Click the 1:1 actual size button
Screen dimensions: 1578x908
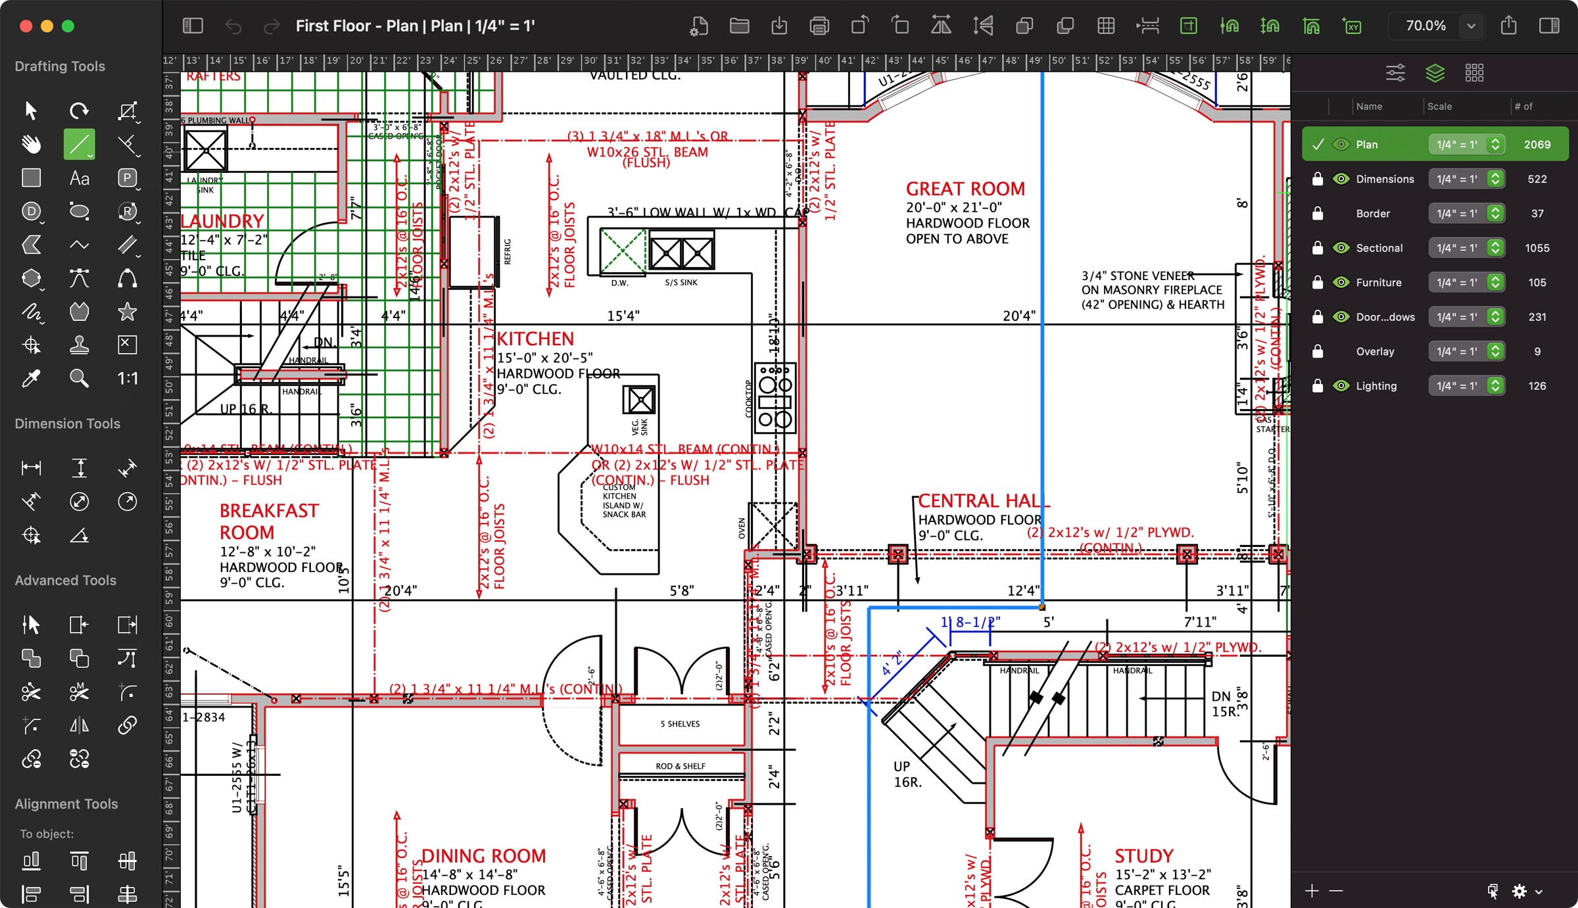pyautogui.click(x=126, y=378)
